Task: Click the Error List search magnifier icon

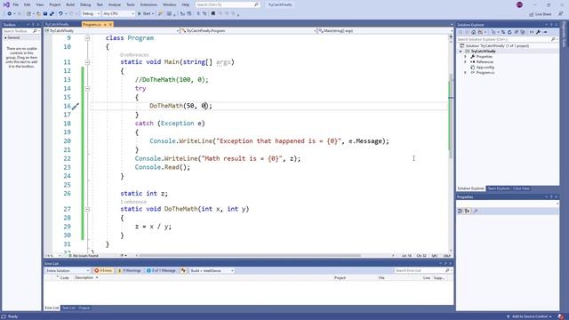Action: click(447, 270)
